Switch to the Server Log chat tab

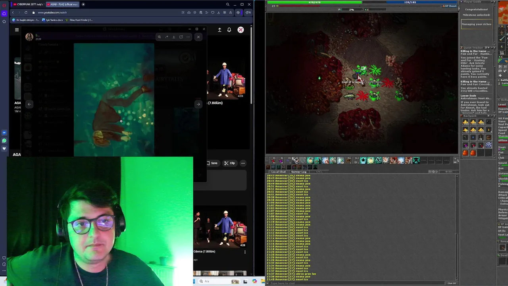click(x=298, y=172)
